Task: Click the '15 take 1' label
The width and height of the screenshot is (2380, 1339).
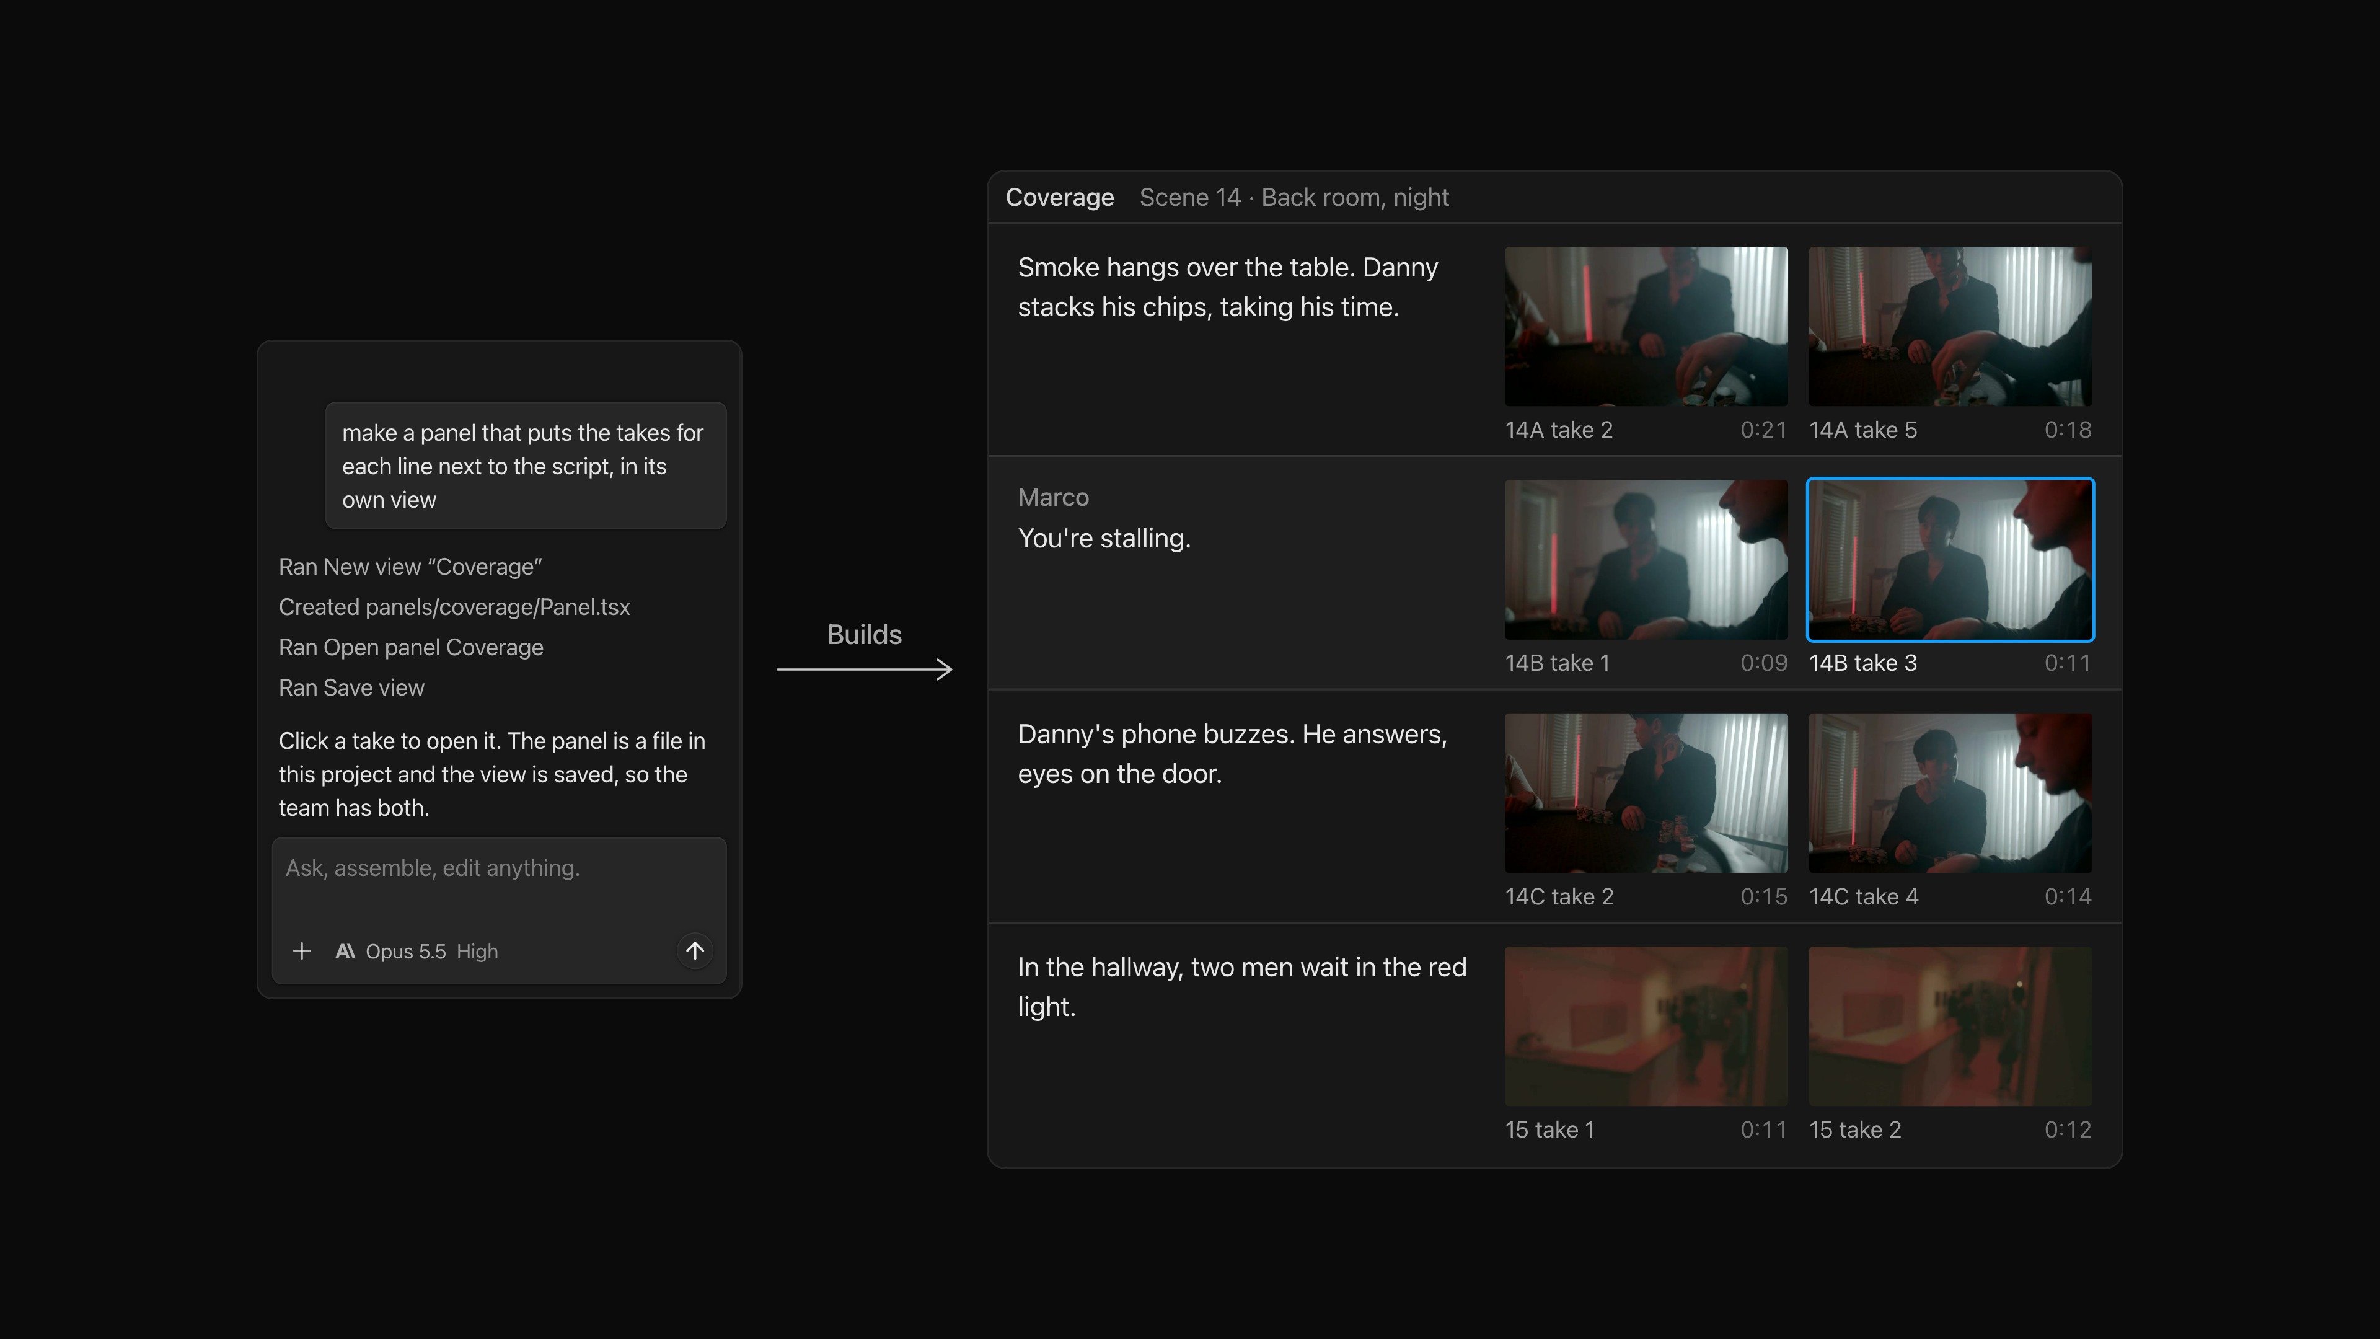Action: pyautogui.click(x=1549, y=1129)
